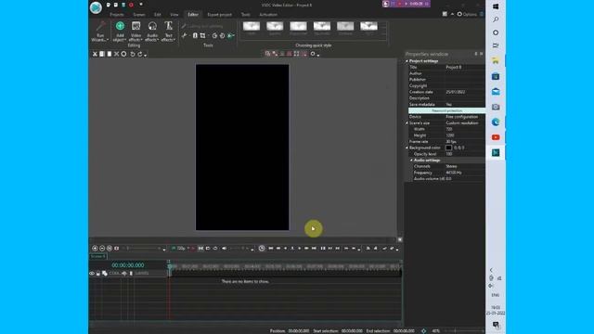The width and height of the screenshot is (594, 334).
Task: Click the timeline zoom-in plus icon
Action: point(95,249)
